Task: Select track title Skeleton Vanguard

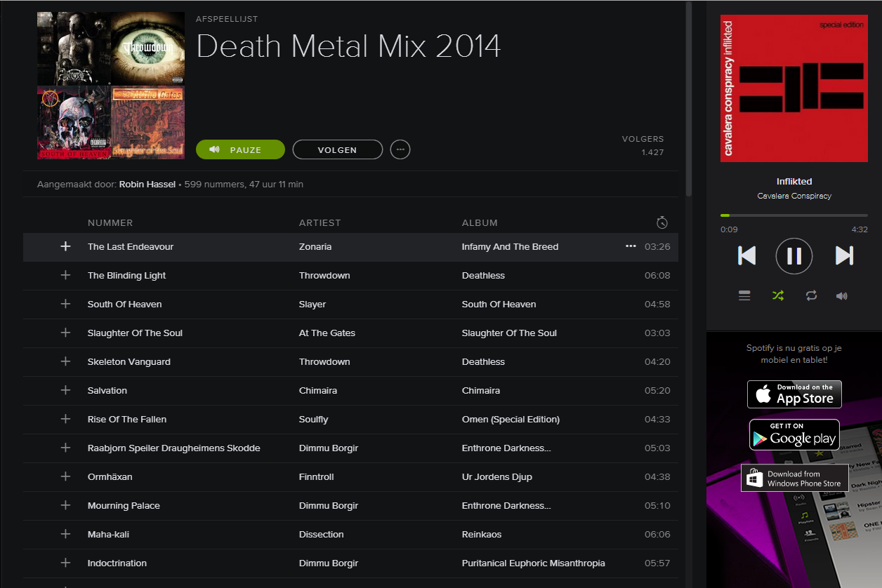Action: [x=129, y=361]
